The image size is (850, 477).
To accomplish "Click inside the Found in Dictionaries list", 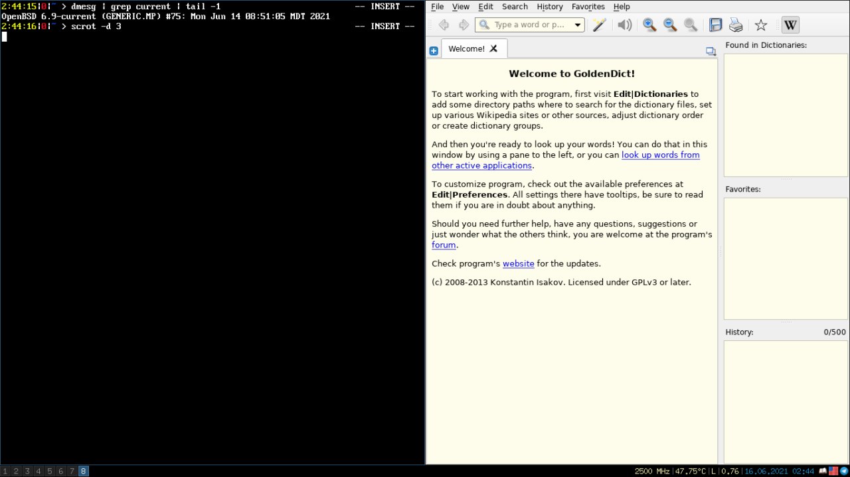I will 786,115.
